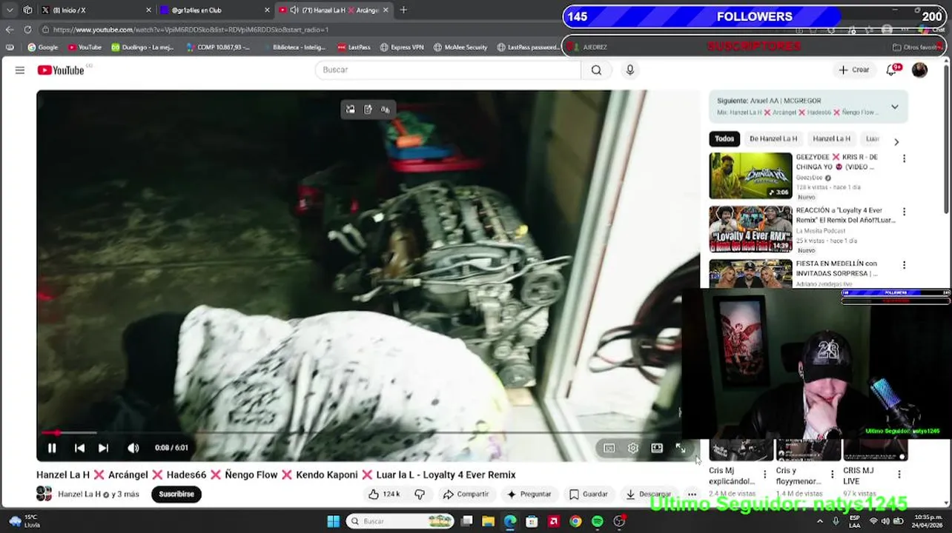The height and width of the screenshot is (533, 952).
Task: Open File Explorer from taskbar
Action: pyautogui.click(x=488, y=521)
